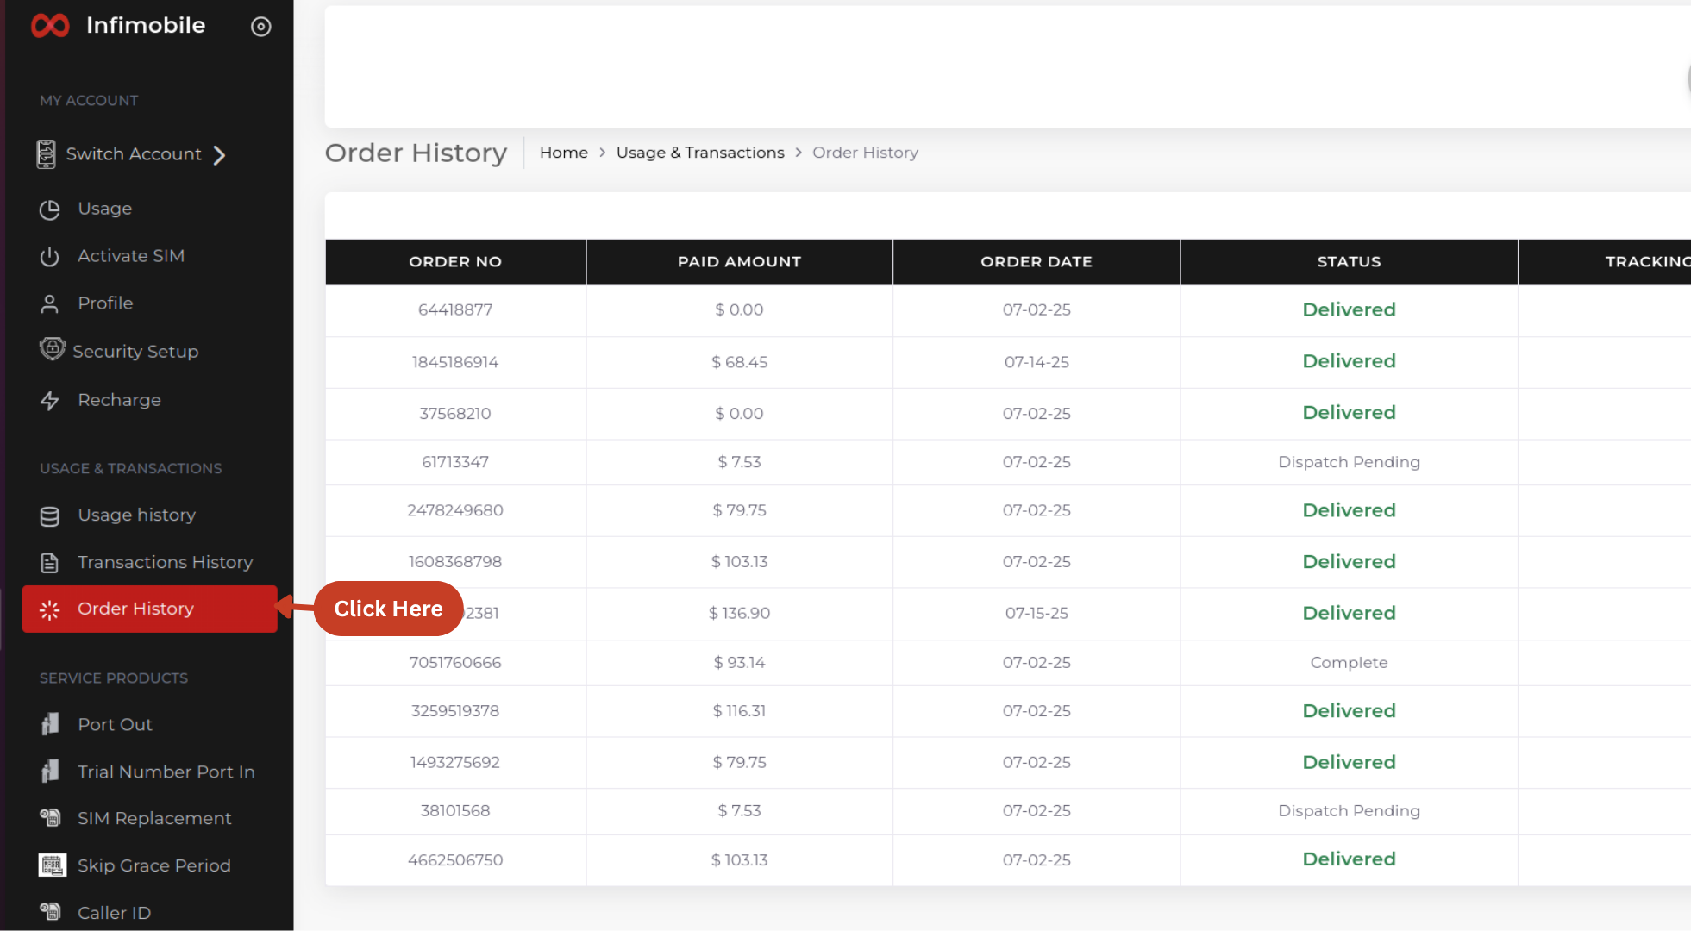This screenshot has width=1691, height=931.
Task: Open the Profile person icon
Action: point(50,304)
